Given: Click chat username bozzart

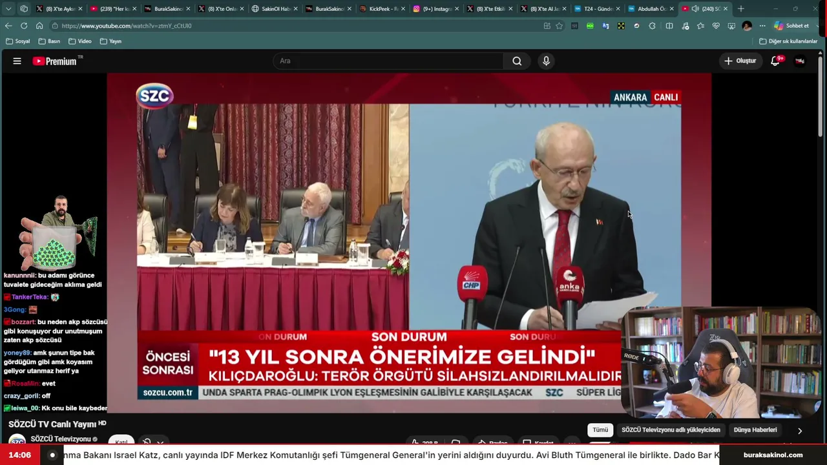Looking at the screenshot, I should 23,322.
